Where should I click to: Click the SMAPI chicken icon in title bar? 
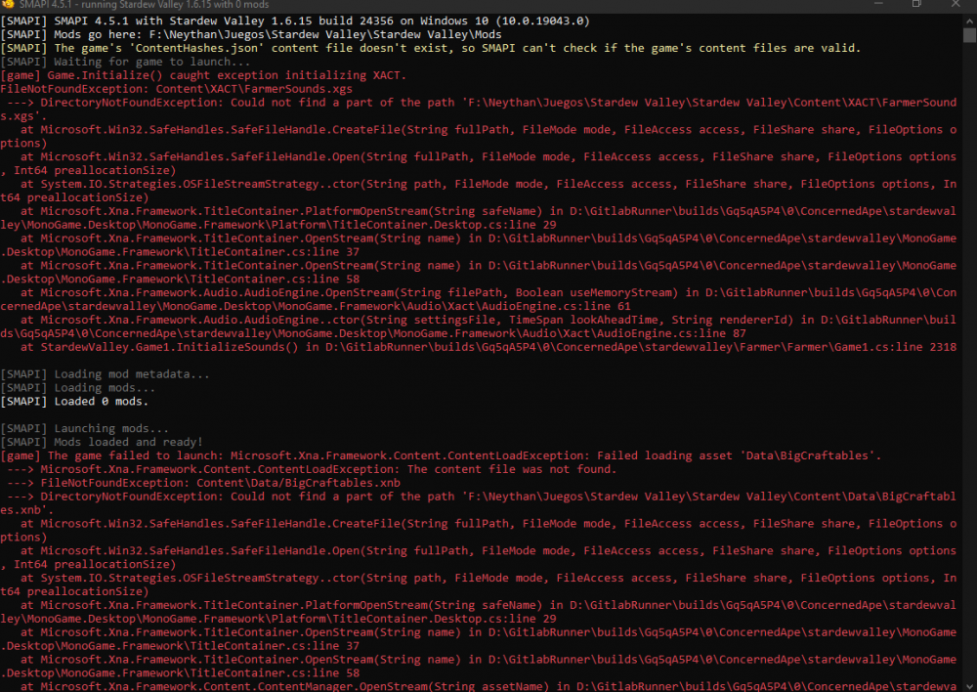point(7,4)
